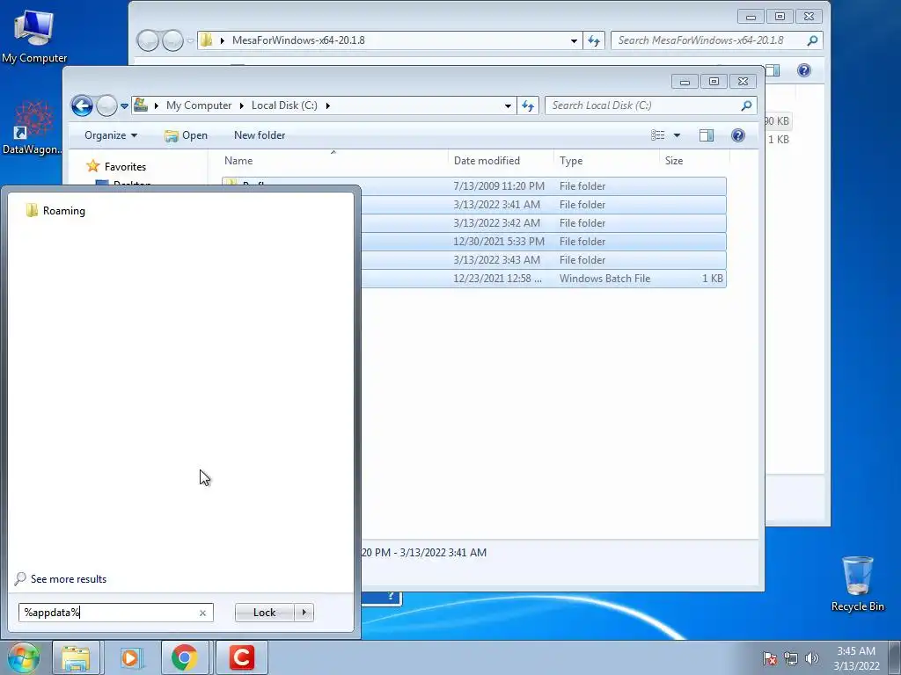Open Google Chrome from the taskbar
The image size is (901, 675).
point(185,657)
